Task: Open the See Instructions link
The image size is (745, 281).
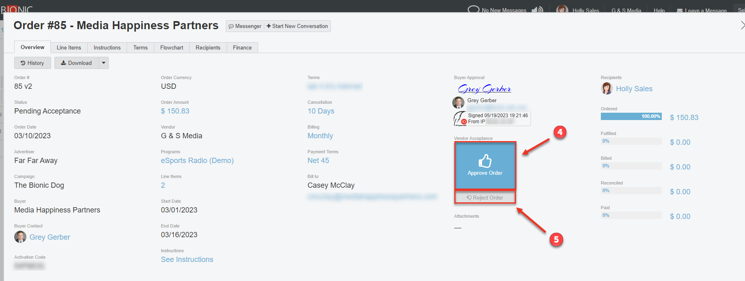Action: click(187, 260)
